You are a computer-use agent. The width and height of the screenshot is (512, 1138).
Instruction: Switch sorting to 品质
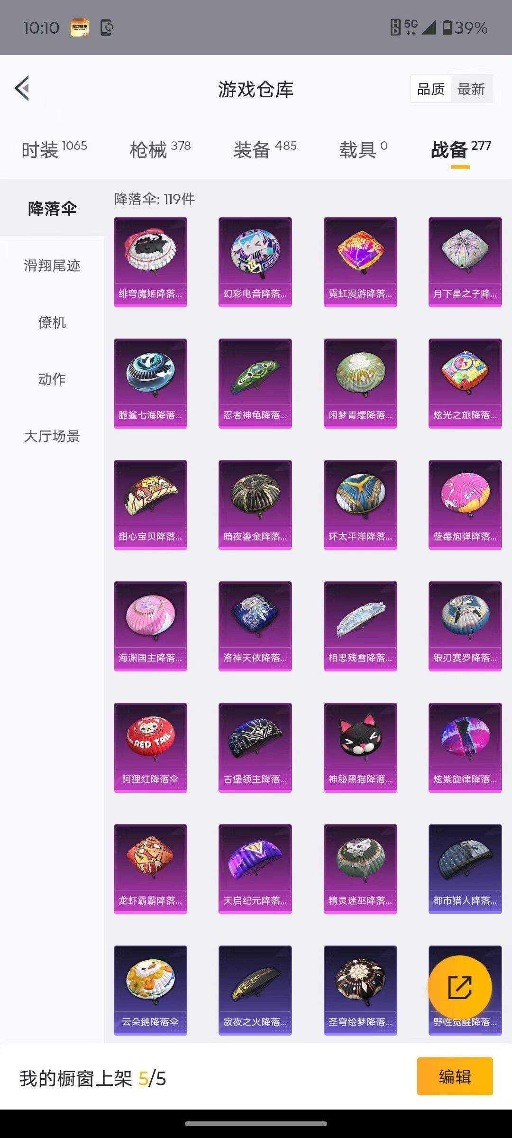tap(431, 89)
